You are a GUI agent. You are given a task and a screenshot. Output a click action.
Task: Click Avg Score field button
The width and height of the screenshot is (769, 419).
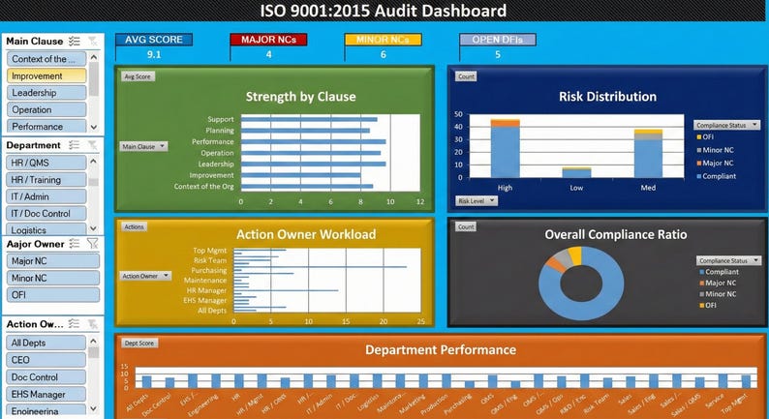pyautogui.click(x=138, y=76)
